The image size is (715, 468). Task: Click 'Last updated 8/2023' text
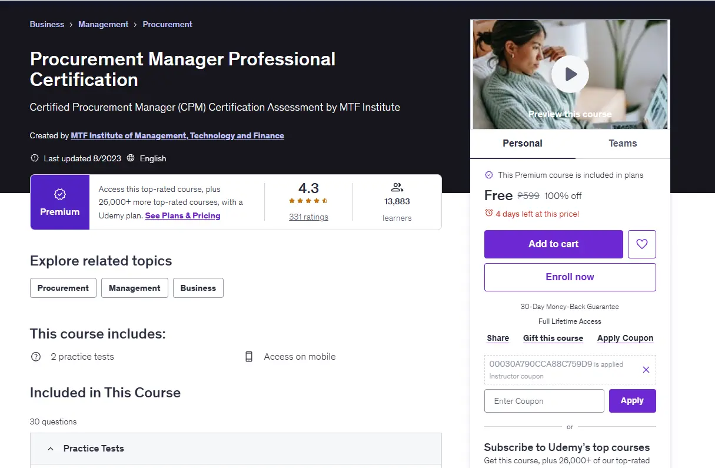pyautogui.click(x=82, y=158)
